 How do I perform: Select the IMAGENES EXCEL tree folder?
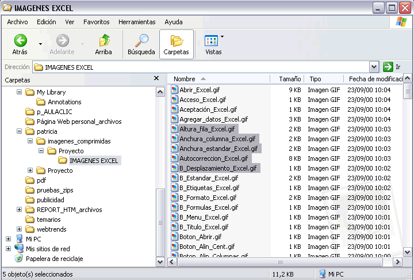click(89, 161)
